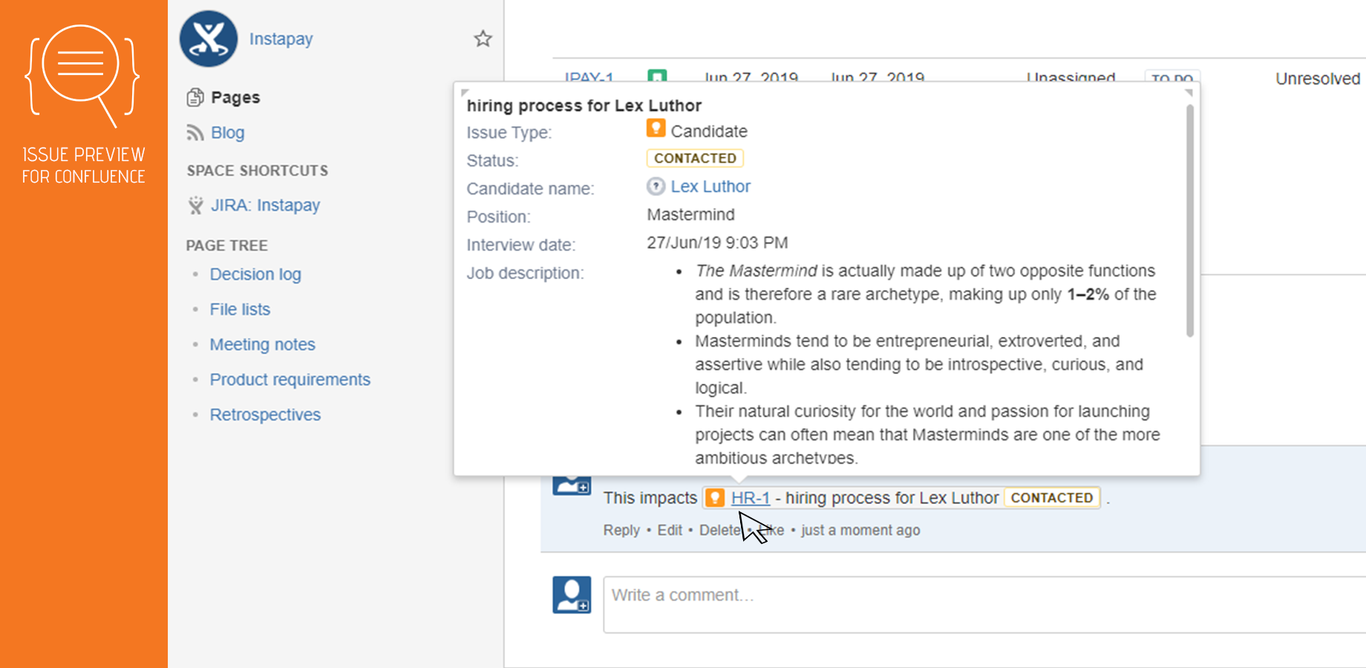Open Retrospectives page
The image size is (1366, 668).
click(265, 415)
